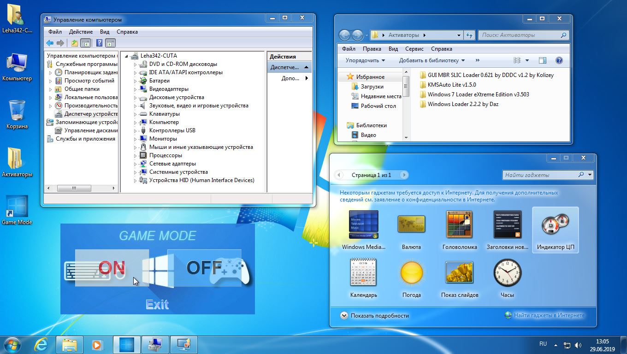Choose the Календарь calendar gadget
Image resolution: width=627 pixels, height=354 pixels.
[x=363, y=277]
